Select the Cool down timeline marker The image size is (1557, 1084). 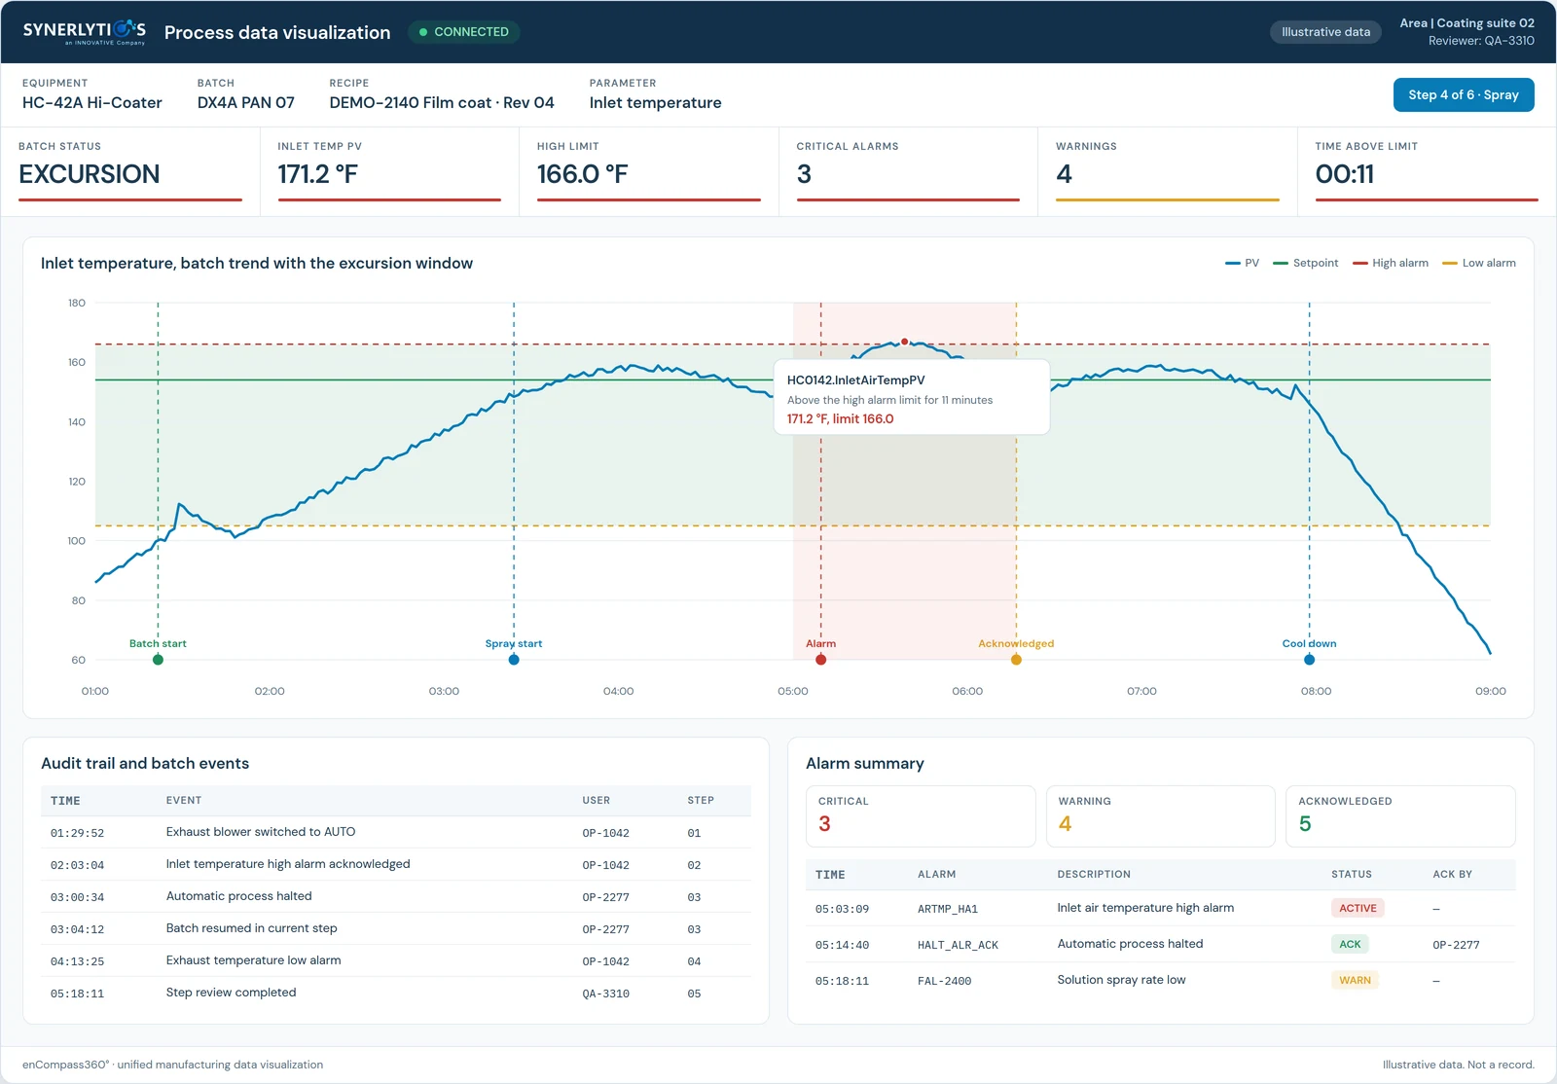point(1309,660)
